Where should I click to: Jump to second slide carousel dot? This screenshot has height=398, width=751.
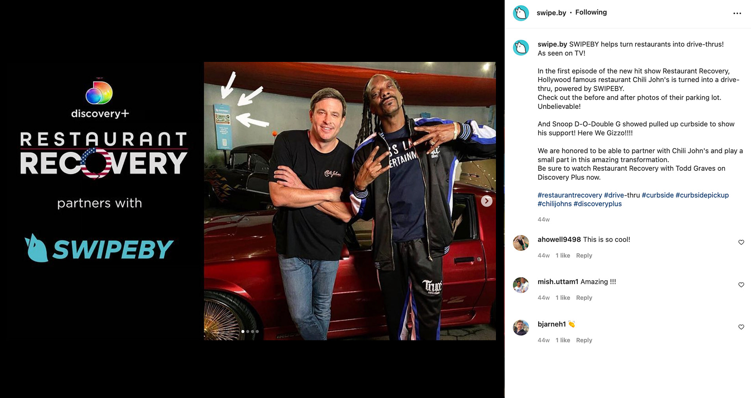pos(248,331)
